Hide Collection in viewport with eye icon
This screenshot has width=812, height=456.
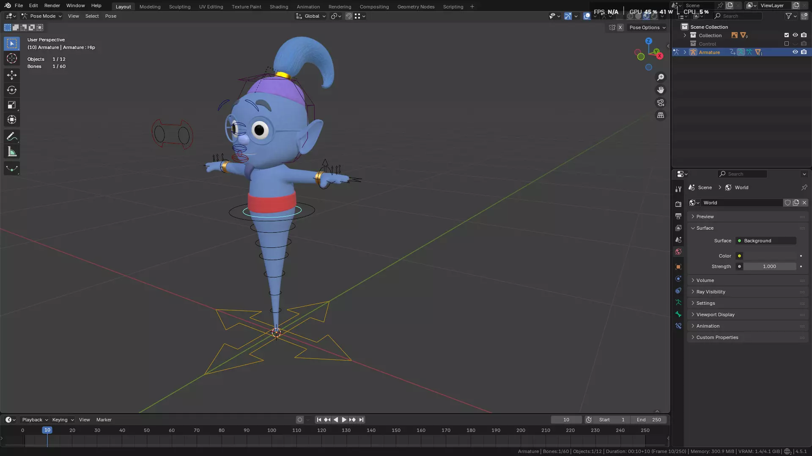click(x=795, y=35)
